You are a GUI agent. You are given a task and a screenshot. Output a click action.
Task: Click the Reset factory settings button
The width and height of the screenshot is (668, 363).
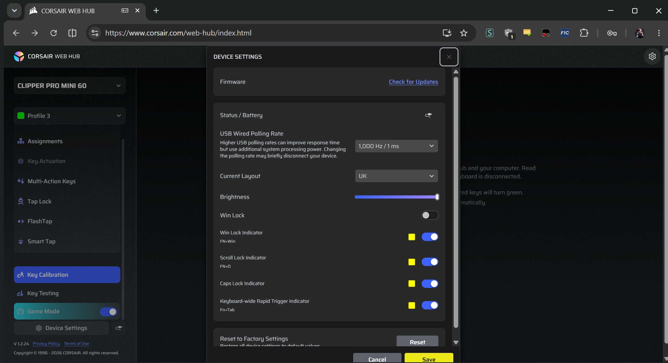(417, 341)
